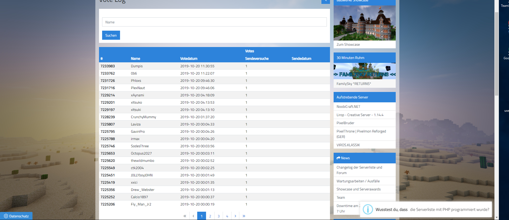Image resolution: width=509 pixels, height=220 pixels.
Task: Go to the first pagination page arrows
Action: [185, 216]
